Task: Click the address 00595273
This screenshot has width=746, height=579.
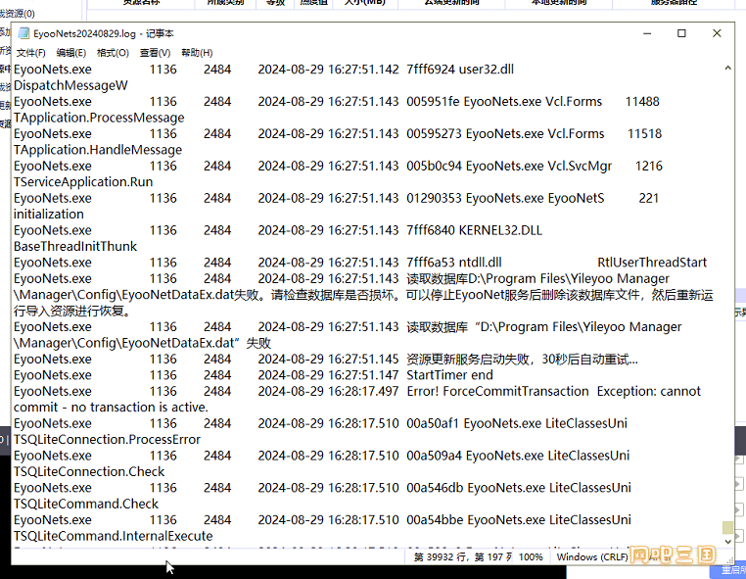Action: point(434,134)
